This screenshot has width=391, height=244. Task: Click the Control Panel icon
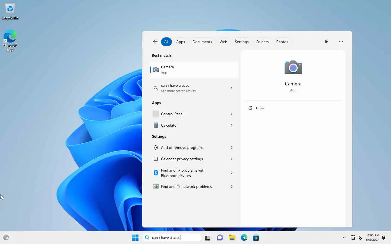click(156, 114)
